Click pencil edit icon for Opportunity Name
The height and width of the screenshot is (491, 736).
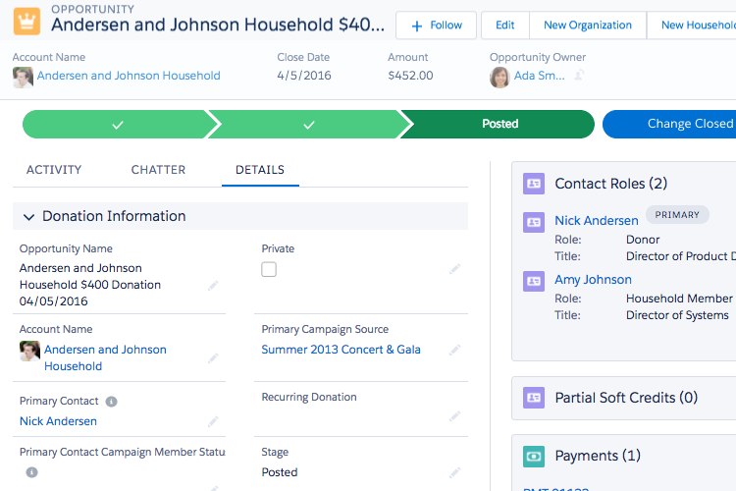click(213, 286)
